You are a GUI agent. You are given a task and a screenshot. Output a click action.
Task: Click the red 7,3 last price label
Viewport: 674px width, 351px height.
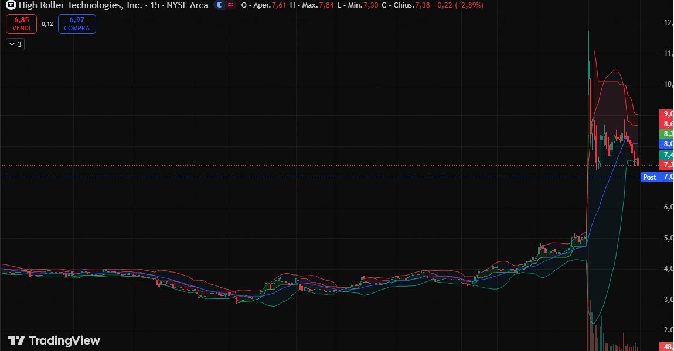tap(667, 165)
